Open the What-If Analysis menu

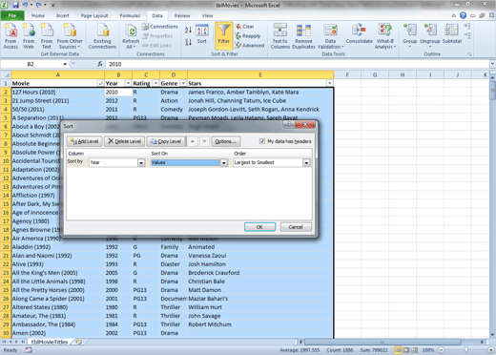coord(385,36)
